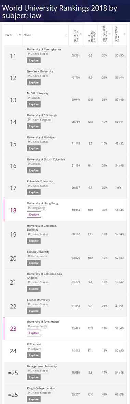Explore University of Pennsylvania

click(34, 60)
